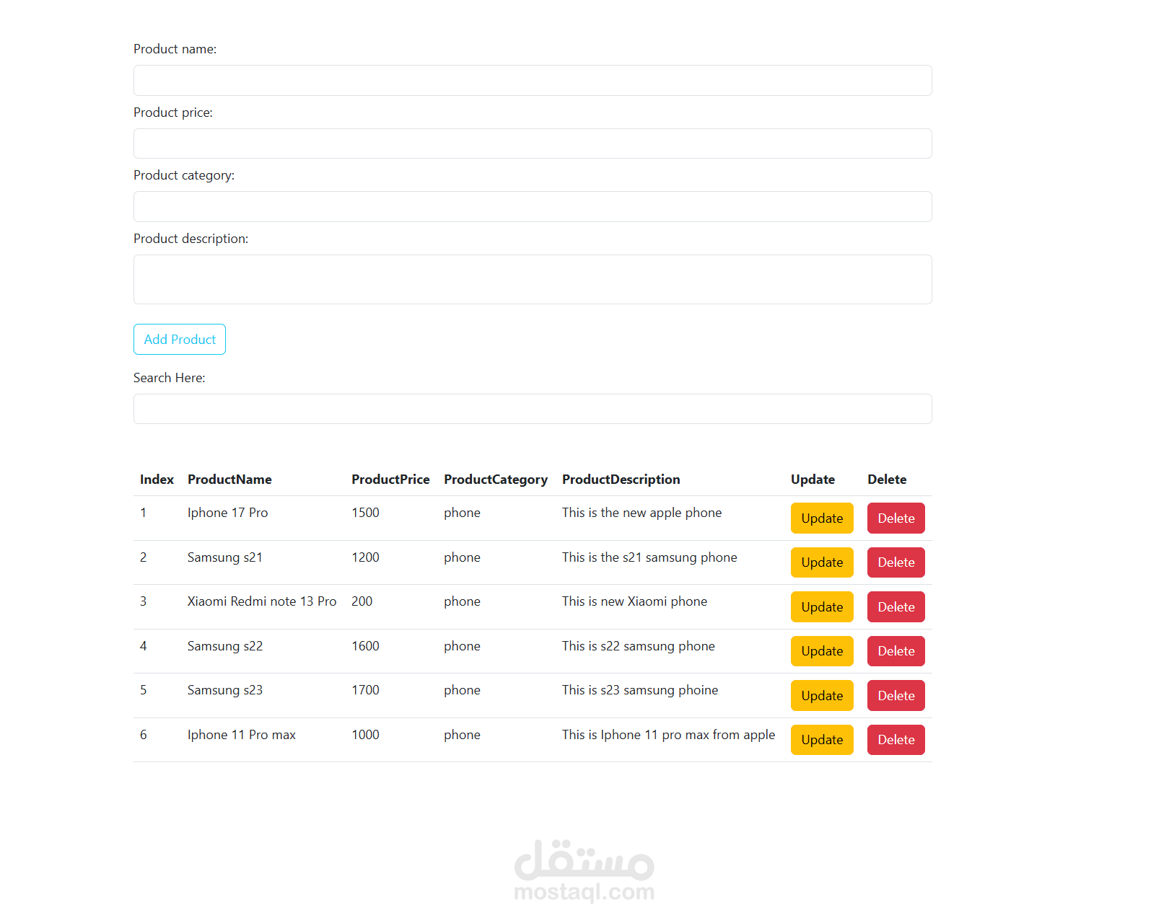This screenshot has height=923, width=1169.
Task: Click 'This is Iphone 11 pro max from apple'
Action: (x=668, y=735)
